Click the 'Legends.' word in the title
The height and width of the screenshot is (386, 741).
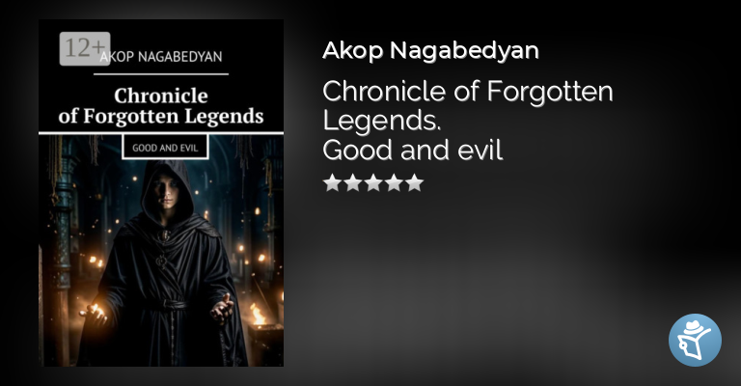[382, 121]
